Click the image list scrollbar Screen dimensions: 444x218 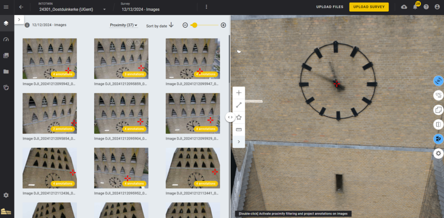[x=229, y=59]
